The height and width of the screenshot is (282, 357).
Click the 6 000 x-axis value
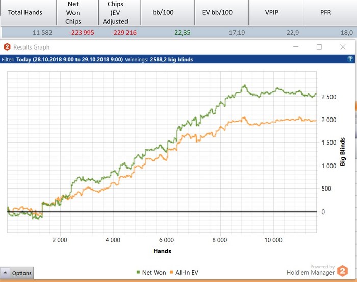166,240
